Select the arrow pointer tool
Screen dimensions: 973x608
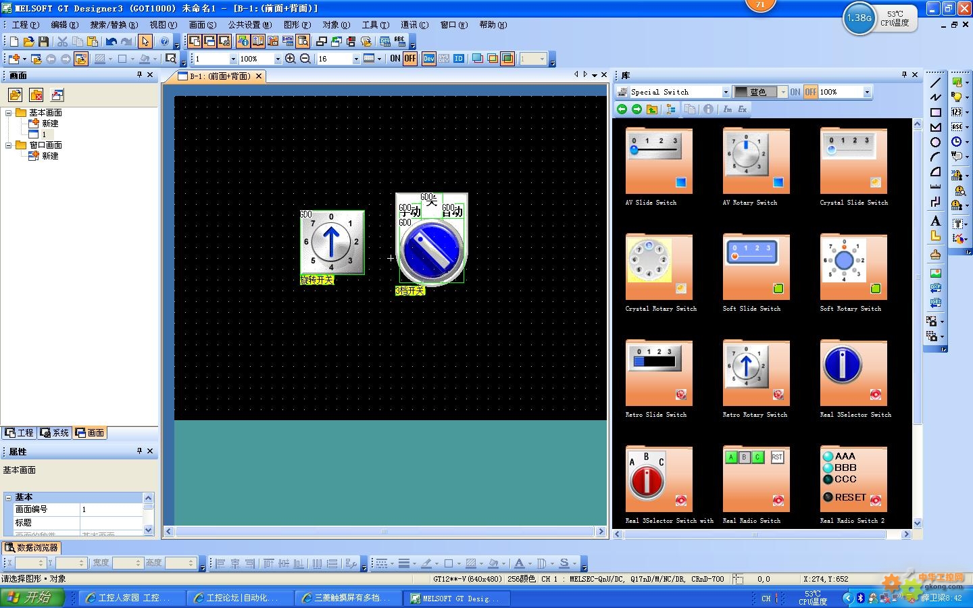coord(145,42)
